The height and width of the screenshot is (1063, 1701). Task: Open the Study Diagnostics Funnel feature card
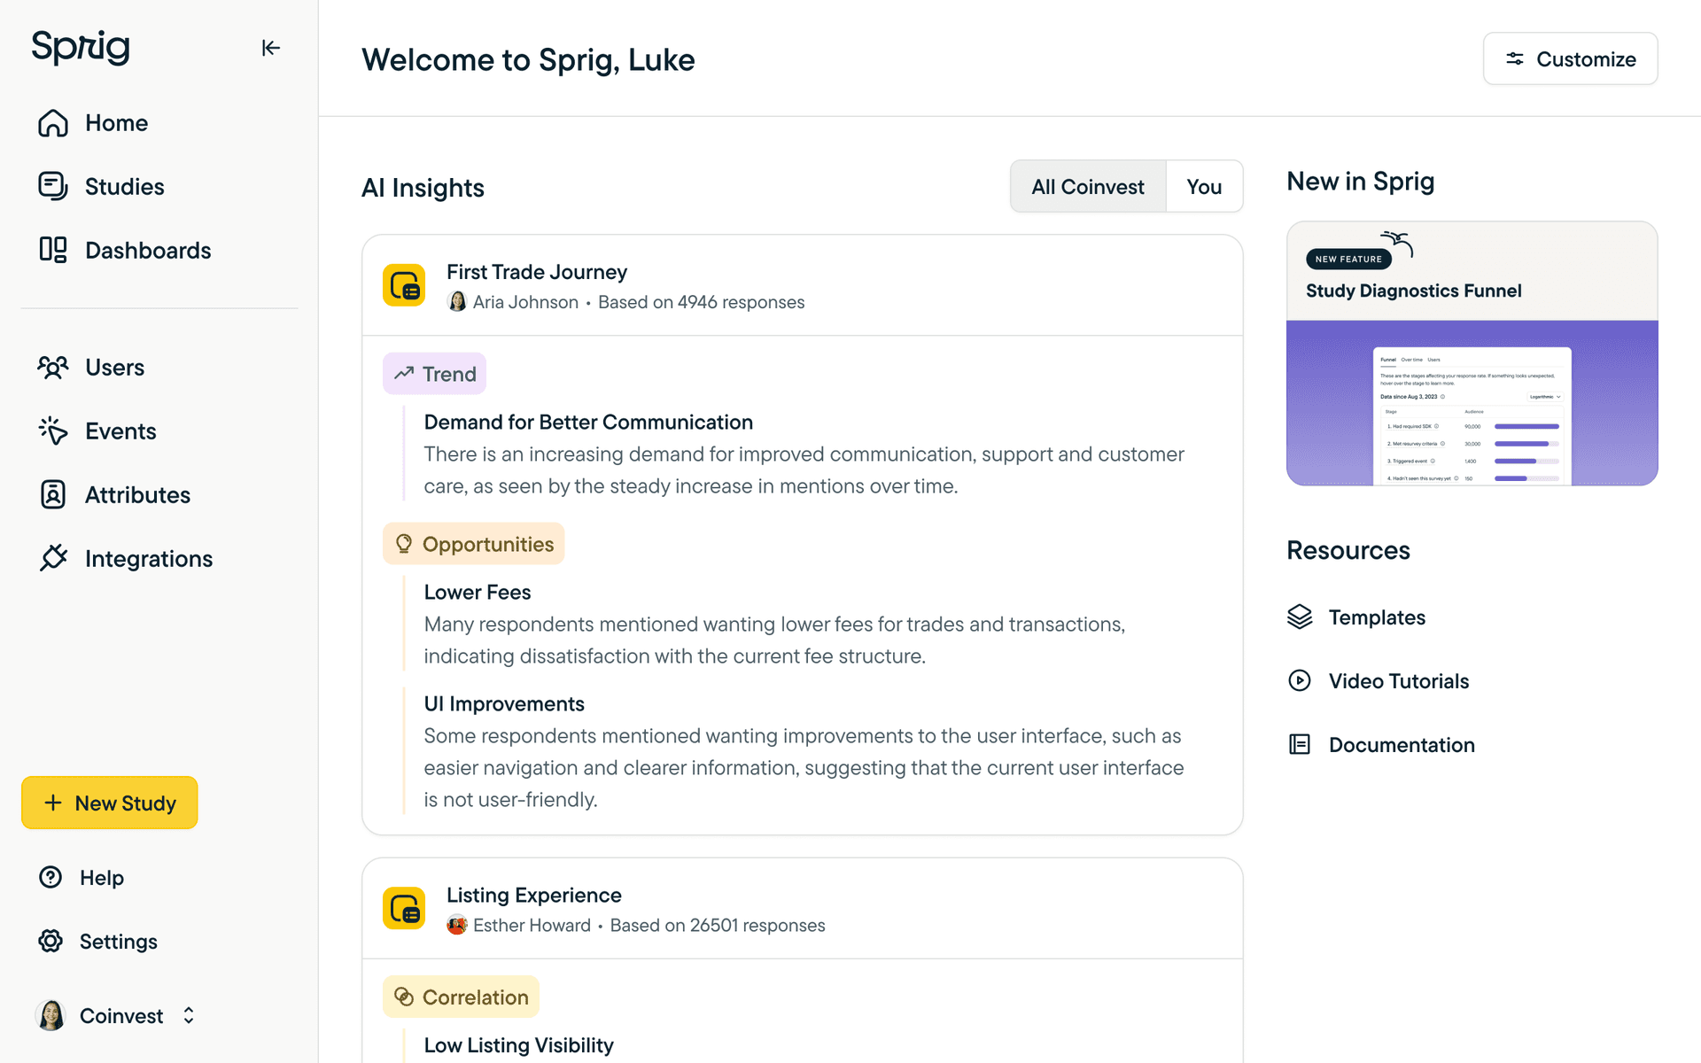pos(1471,354)
